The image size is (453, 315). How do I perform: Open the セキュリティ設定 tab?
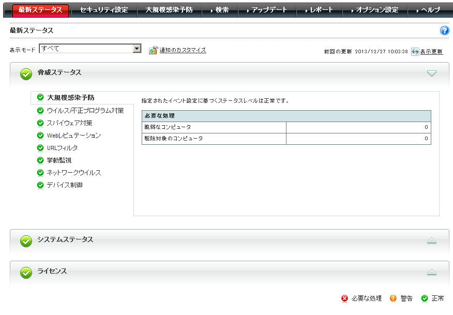click(103, 10)
